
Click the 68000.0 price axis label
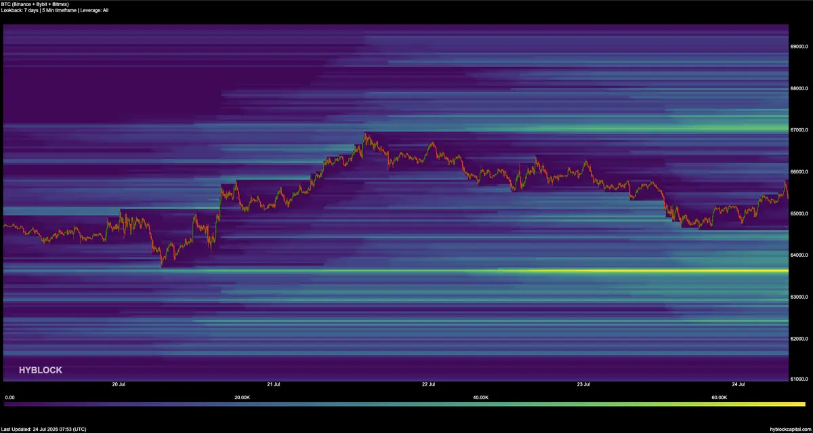pyautogui.click(x=800, y=88)
